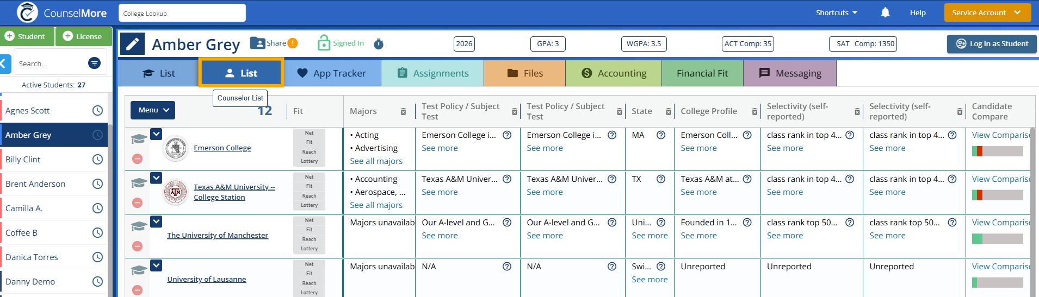Viewport: 1039px width, 297px height.
Task: Collapse the student sidebar with the arrow
Action: point(5,64)
